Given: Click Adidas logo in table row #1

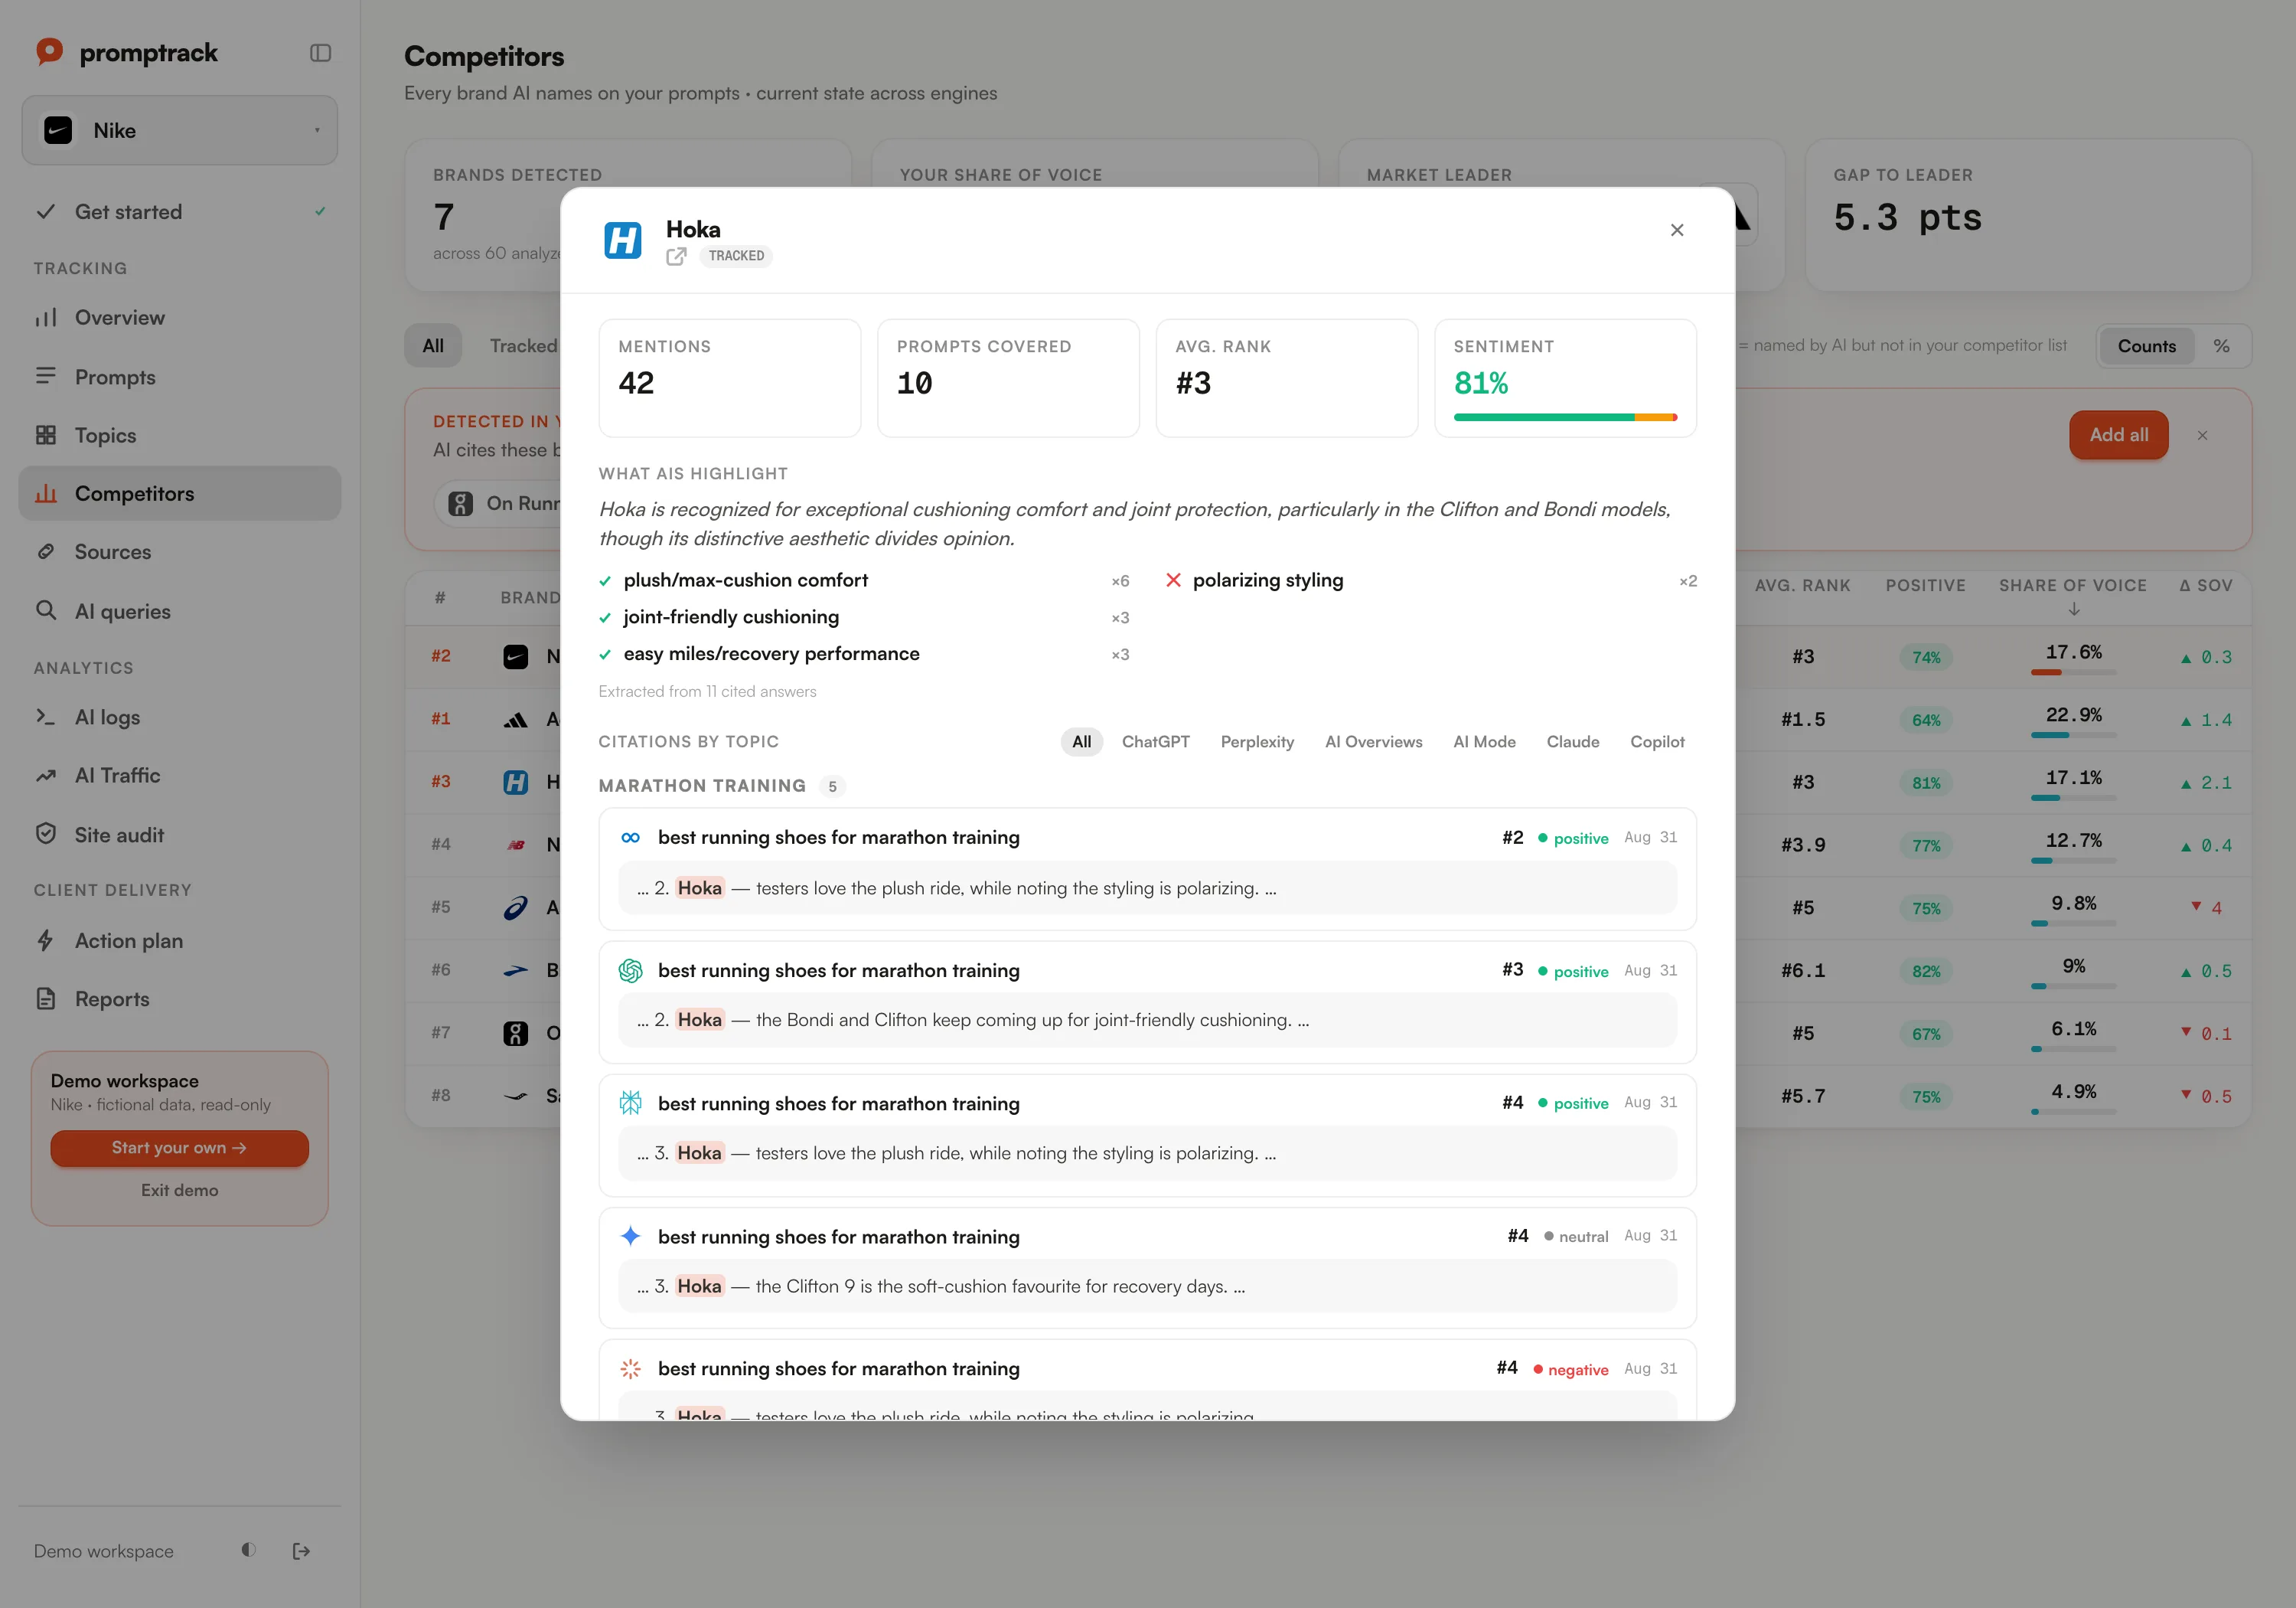Looking at the screenshot, I should 515,720.
